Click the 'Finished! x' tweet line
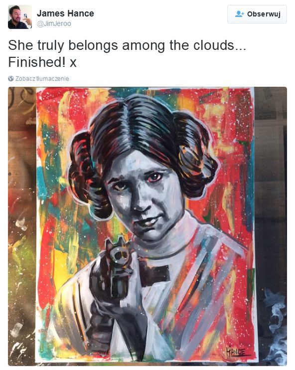Viewport: 295px width, 370px height. coord(42,62)
